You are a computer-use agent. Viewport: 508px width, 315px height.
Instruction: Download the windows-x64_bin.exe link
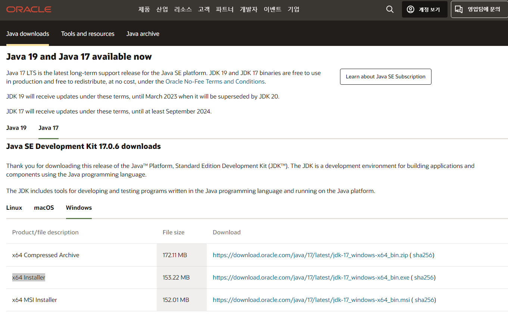coord(311,278)
